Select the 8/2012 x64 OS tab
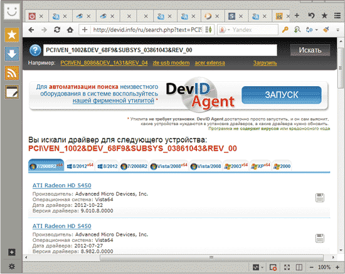Image resolution: width=345 pixels, height=274 pixels. pos(80,166)
